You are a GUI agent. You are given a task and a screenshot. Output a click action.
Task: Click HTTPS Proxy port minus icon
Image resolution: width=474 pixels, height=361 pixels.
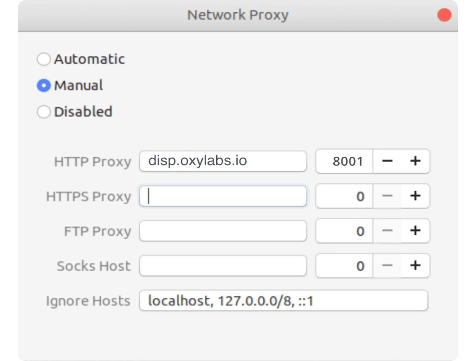pos(387,196)
